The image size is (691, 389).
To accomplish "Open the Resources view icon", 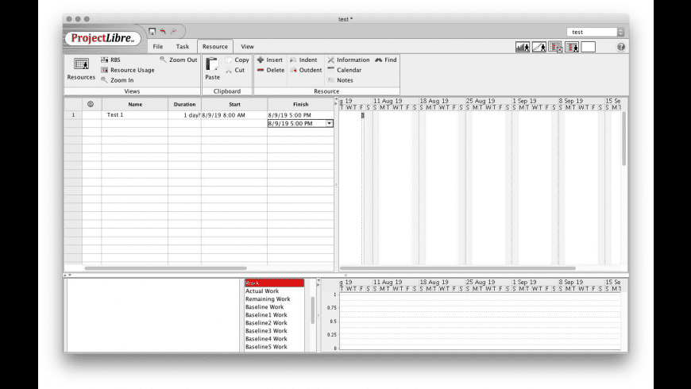I will 81,64.
